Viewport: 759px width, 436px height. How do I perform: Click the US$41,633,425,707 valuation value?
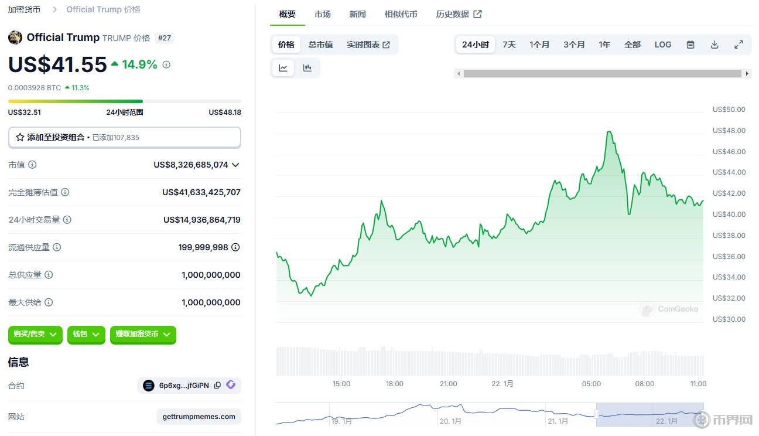201,192
